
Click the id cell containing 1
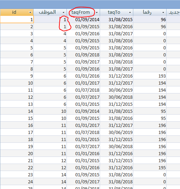pyautogui.click(x=17, y=19)
